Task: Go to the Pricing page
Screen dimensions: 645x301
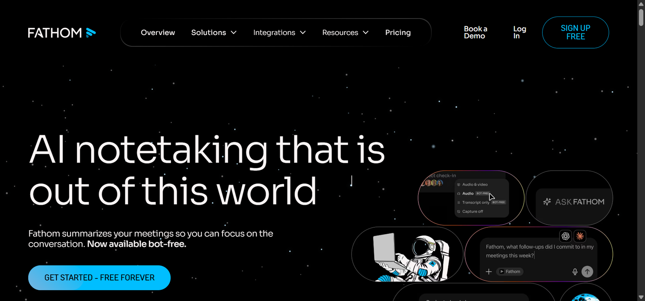Action: [x=398, y=33]
